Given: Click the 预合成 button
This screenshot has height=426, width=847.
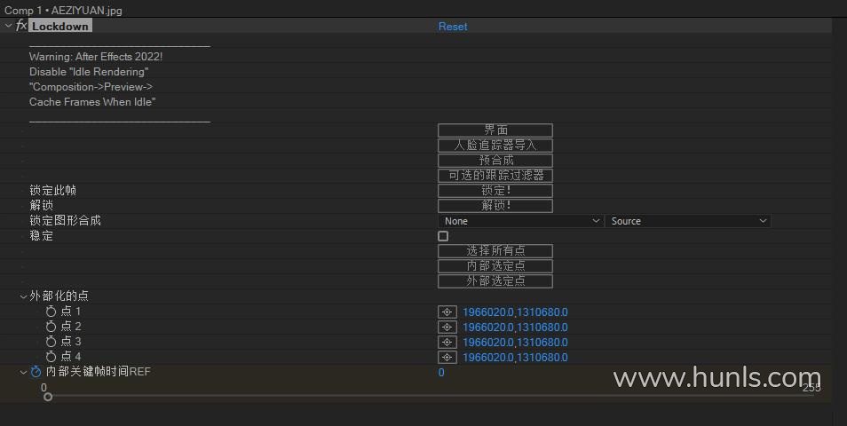Looking at the screenshot, I should (x=495, y=161).
